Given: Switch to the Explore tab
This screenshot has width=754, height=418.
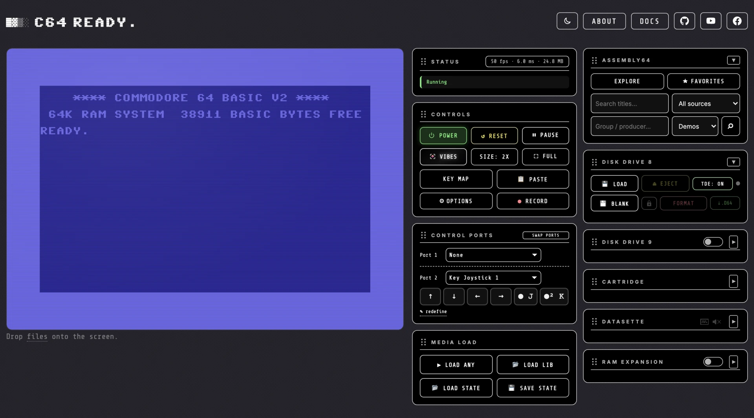Looking at the screenshot, I should (627, 81).
